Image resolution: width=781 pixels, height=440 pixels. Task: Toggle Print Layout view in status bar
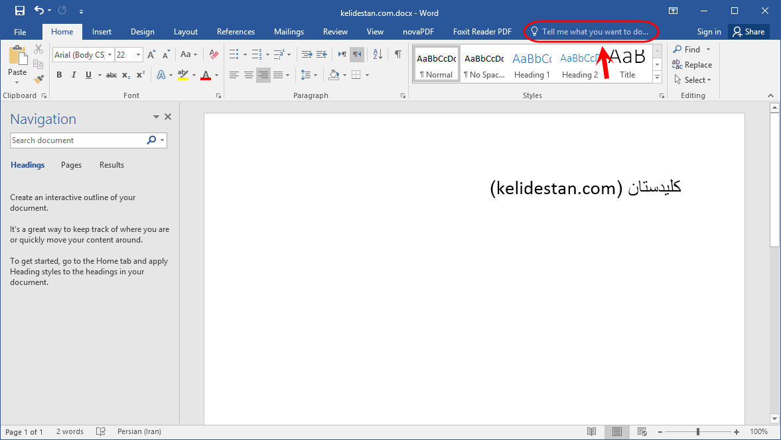click(616, 431)
